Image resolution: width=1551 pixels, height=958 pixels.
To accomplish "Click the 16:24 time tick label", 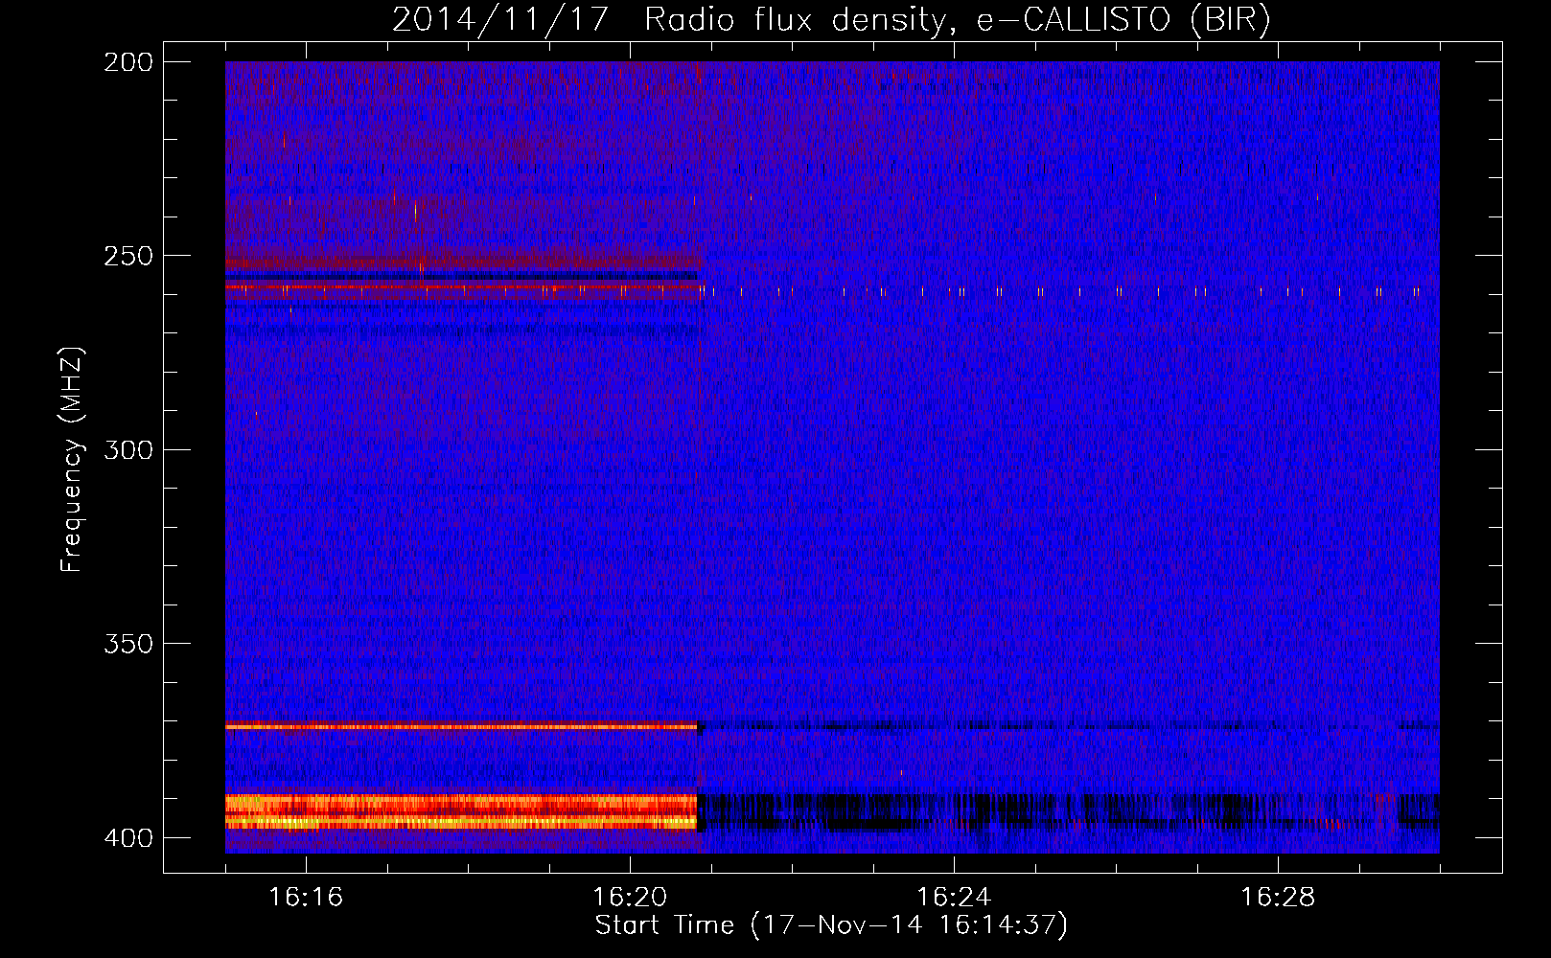I will coord(954,898).
